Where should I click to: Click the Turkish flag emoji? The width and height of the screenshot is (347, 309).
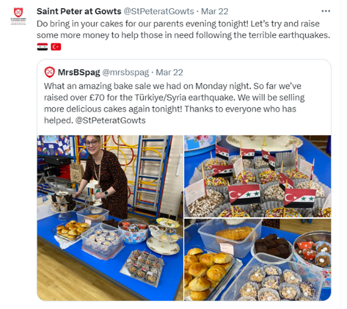pos(56,47)
